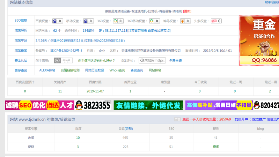This screenshot has width=279, height=157.
Task: Click the 域名备案 row label
Action: 21,51
